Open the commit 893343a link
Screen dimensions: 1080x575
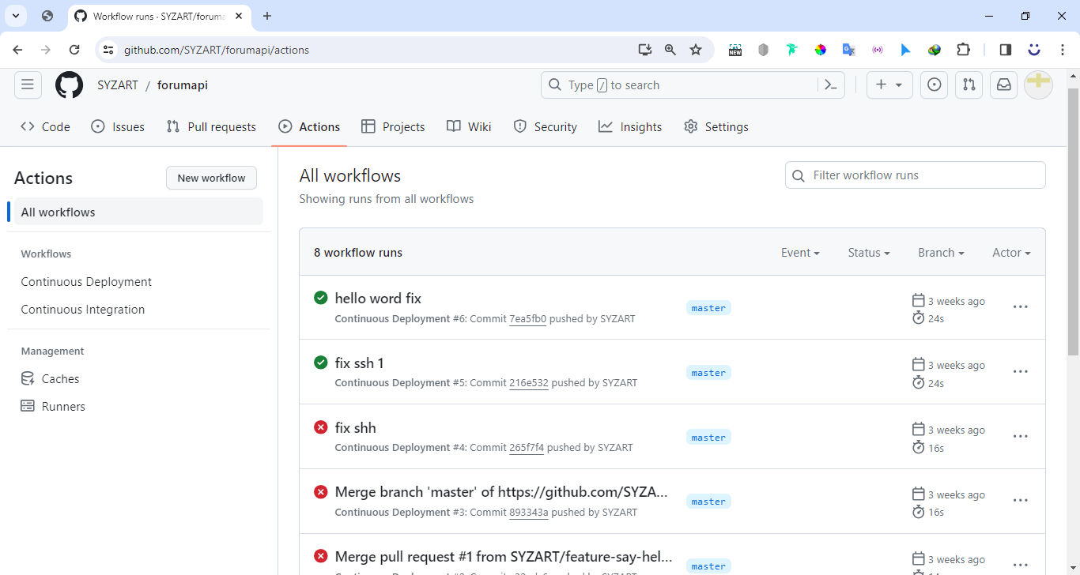point(529,513)
